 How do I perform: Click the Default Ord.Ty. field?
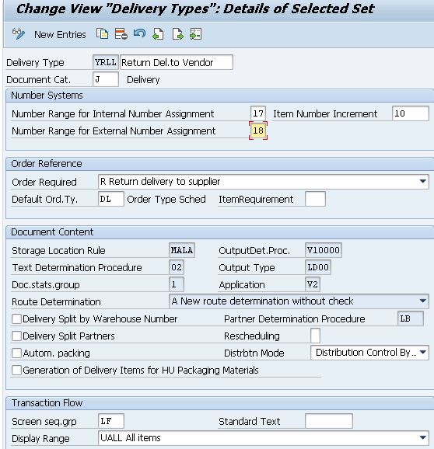[x=111, y=199]
